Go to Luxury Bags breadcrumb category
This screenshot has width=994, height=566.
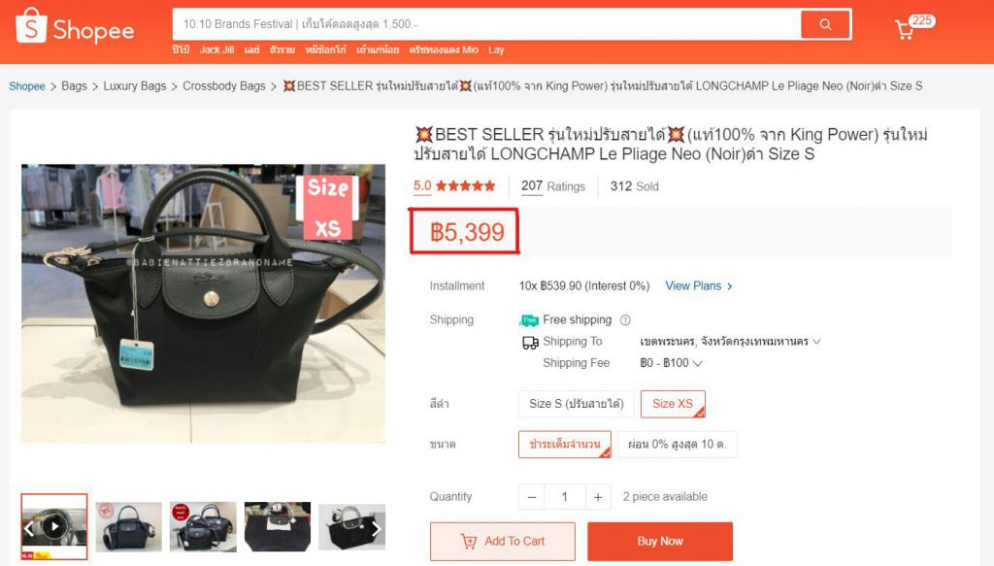tap(135, 86)
